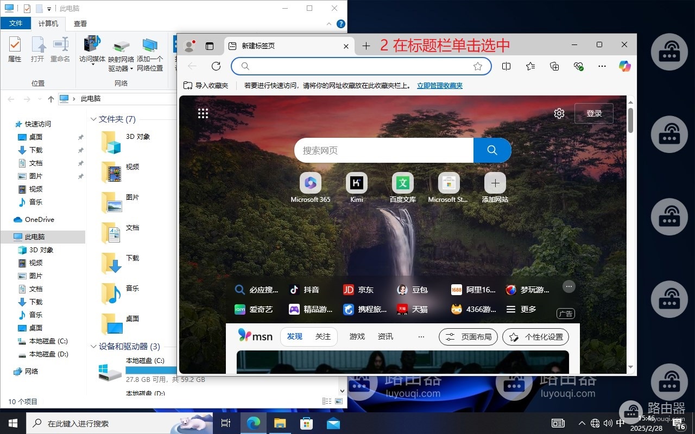The width and height of the screenshot is (695, 434).
Task: Click 页面布局 button
Action: click(x=469, y=337)
